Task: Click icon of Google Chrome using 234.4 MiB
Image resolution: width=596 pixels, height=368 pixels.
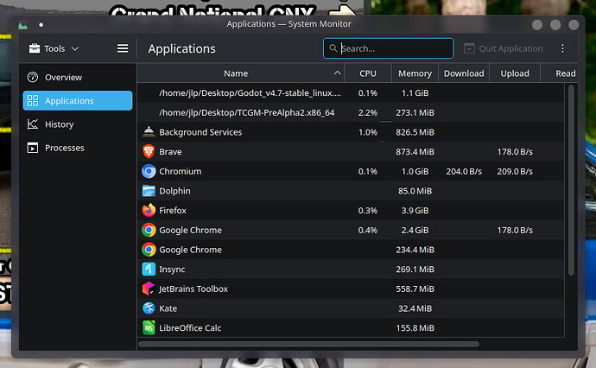Action: click(149, 250)
